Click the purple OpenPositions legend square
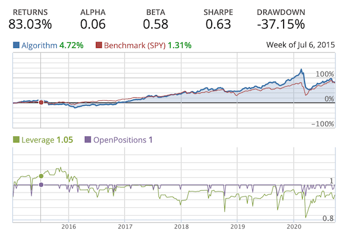Viewport: 337px width, 232px height. [87, 140]
